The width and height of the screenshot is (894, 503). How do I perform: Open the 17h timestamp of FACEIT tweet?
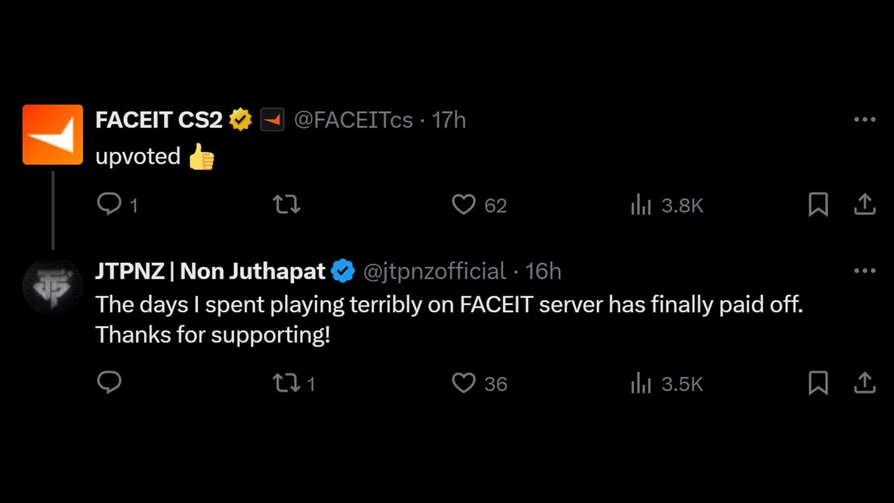(449, 120)
